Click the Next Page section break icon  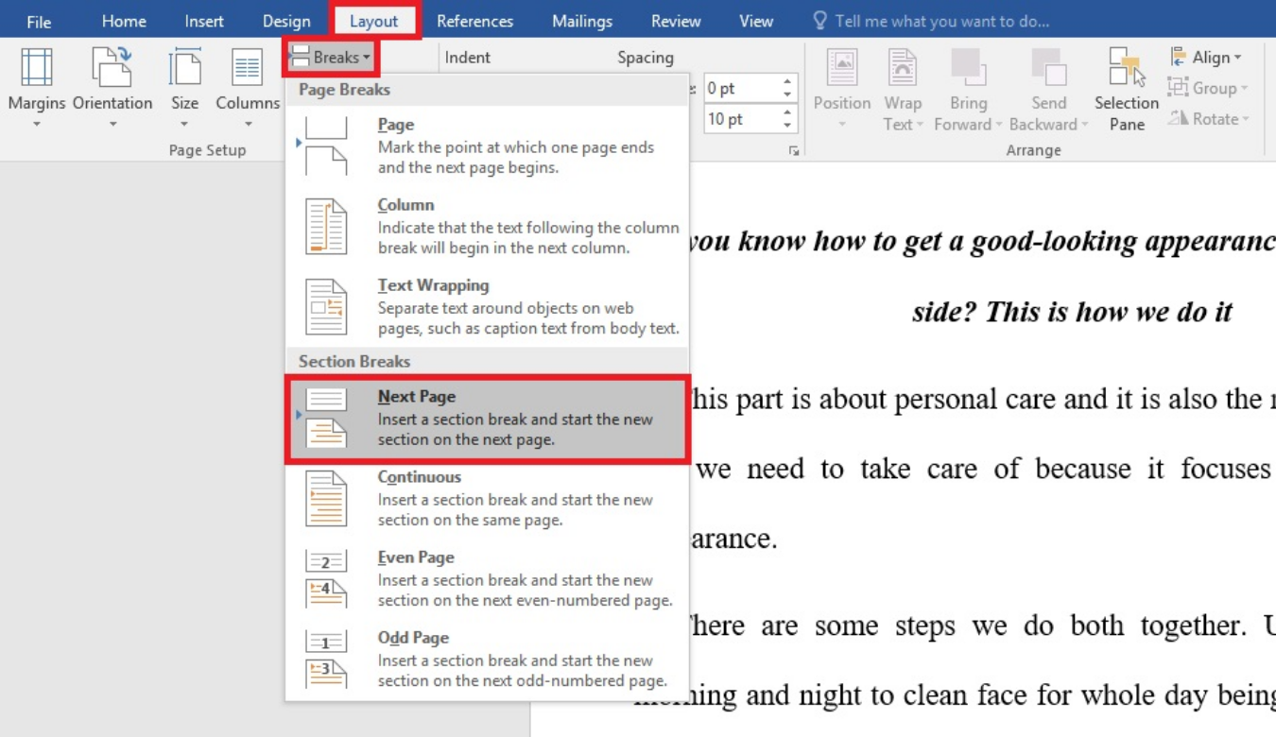click(326, 418)
